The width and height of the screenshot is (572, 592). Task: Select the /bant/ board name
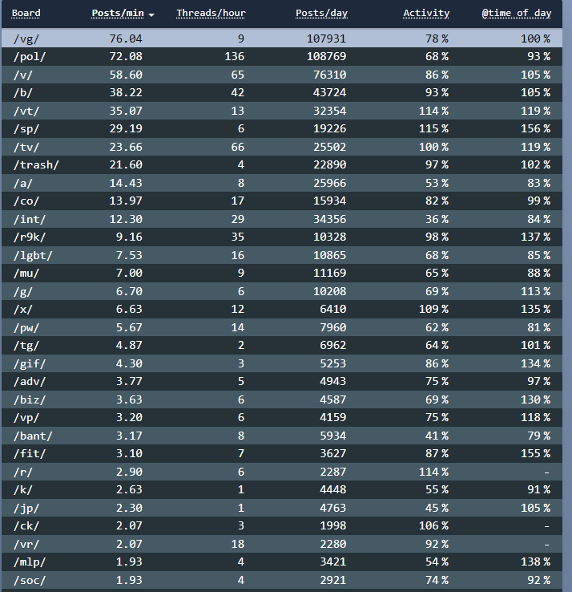[x=33, y=436]
